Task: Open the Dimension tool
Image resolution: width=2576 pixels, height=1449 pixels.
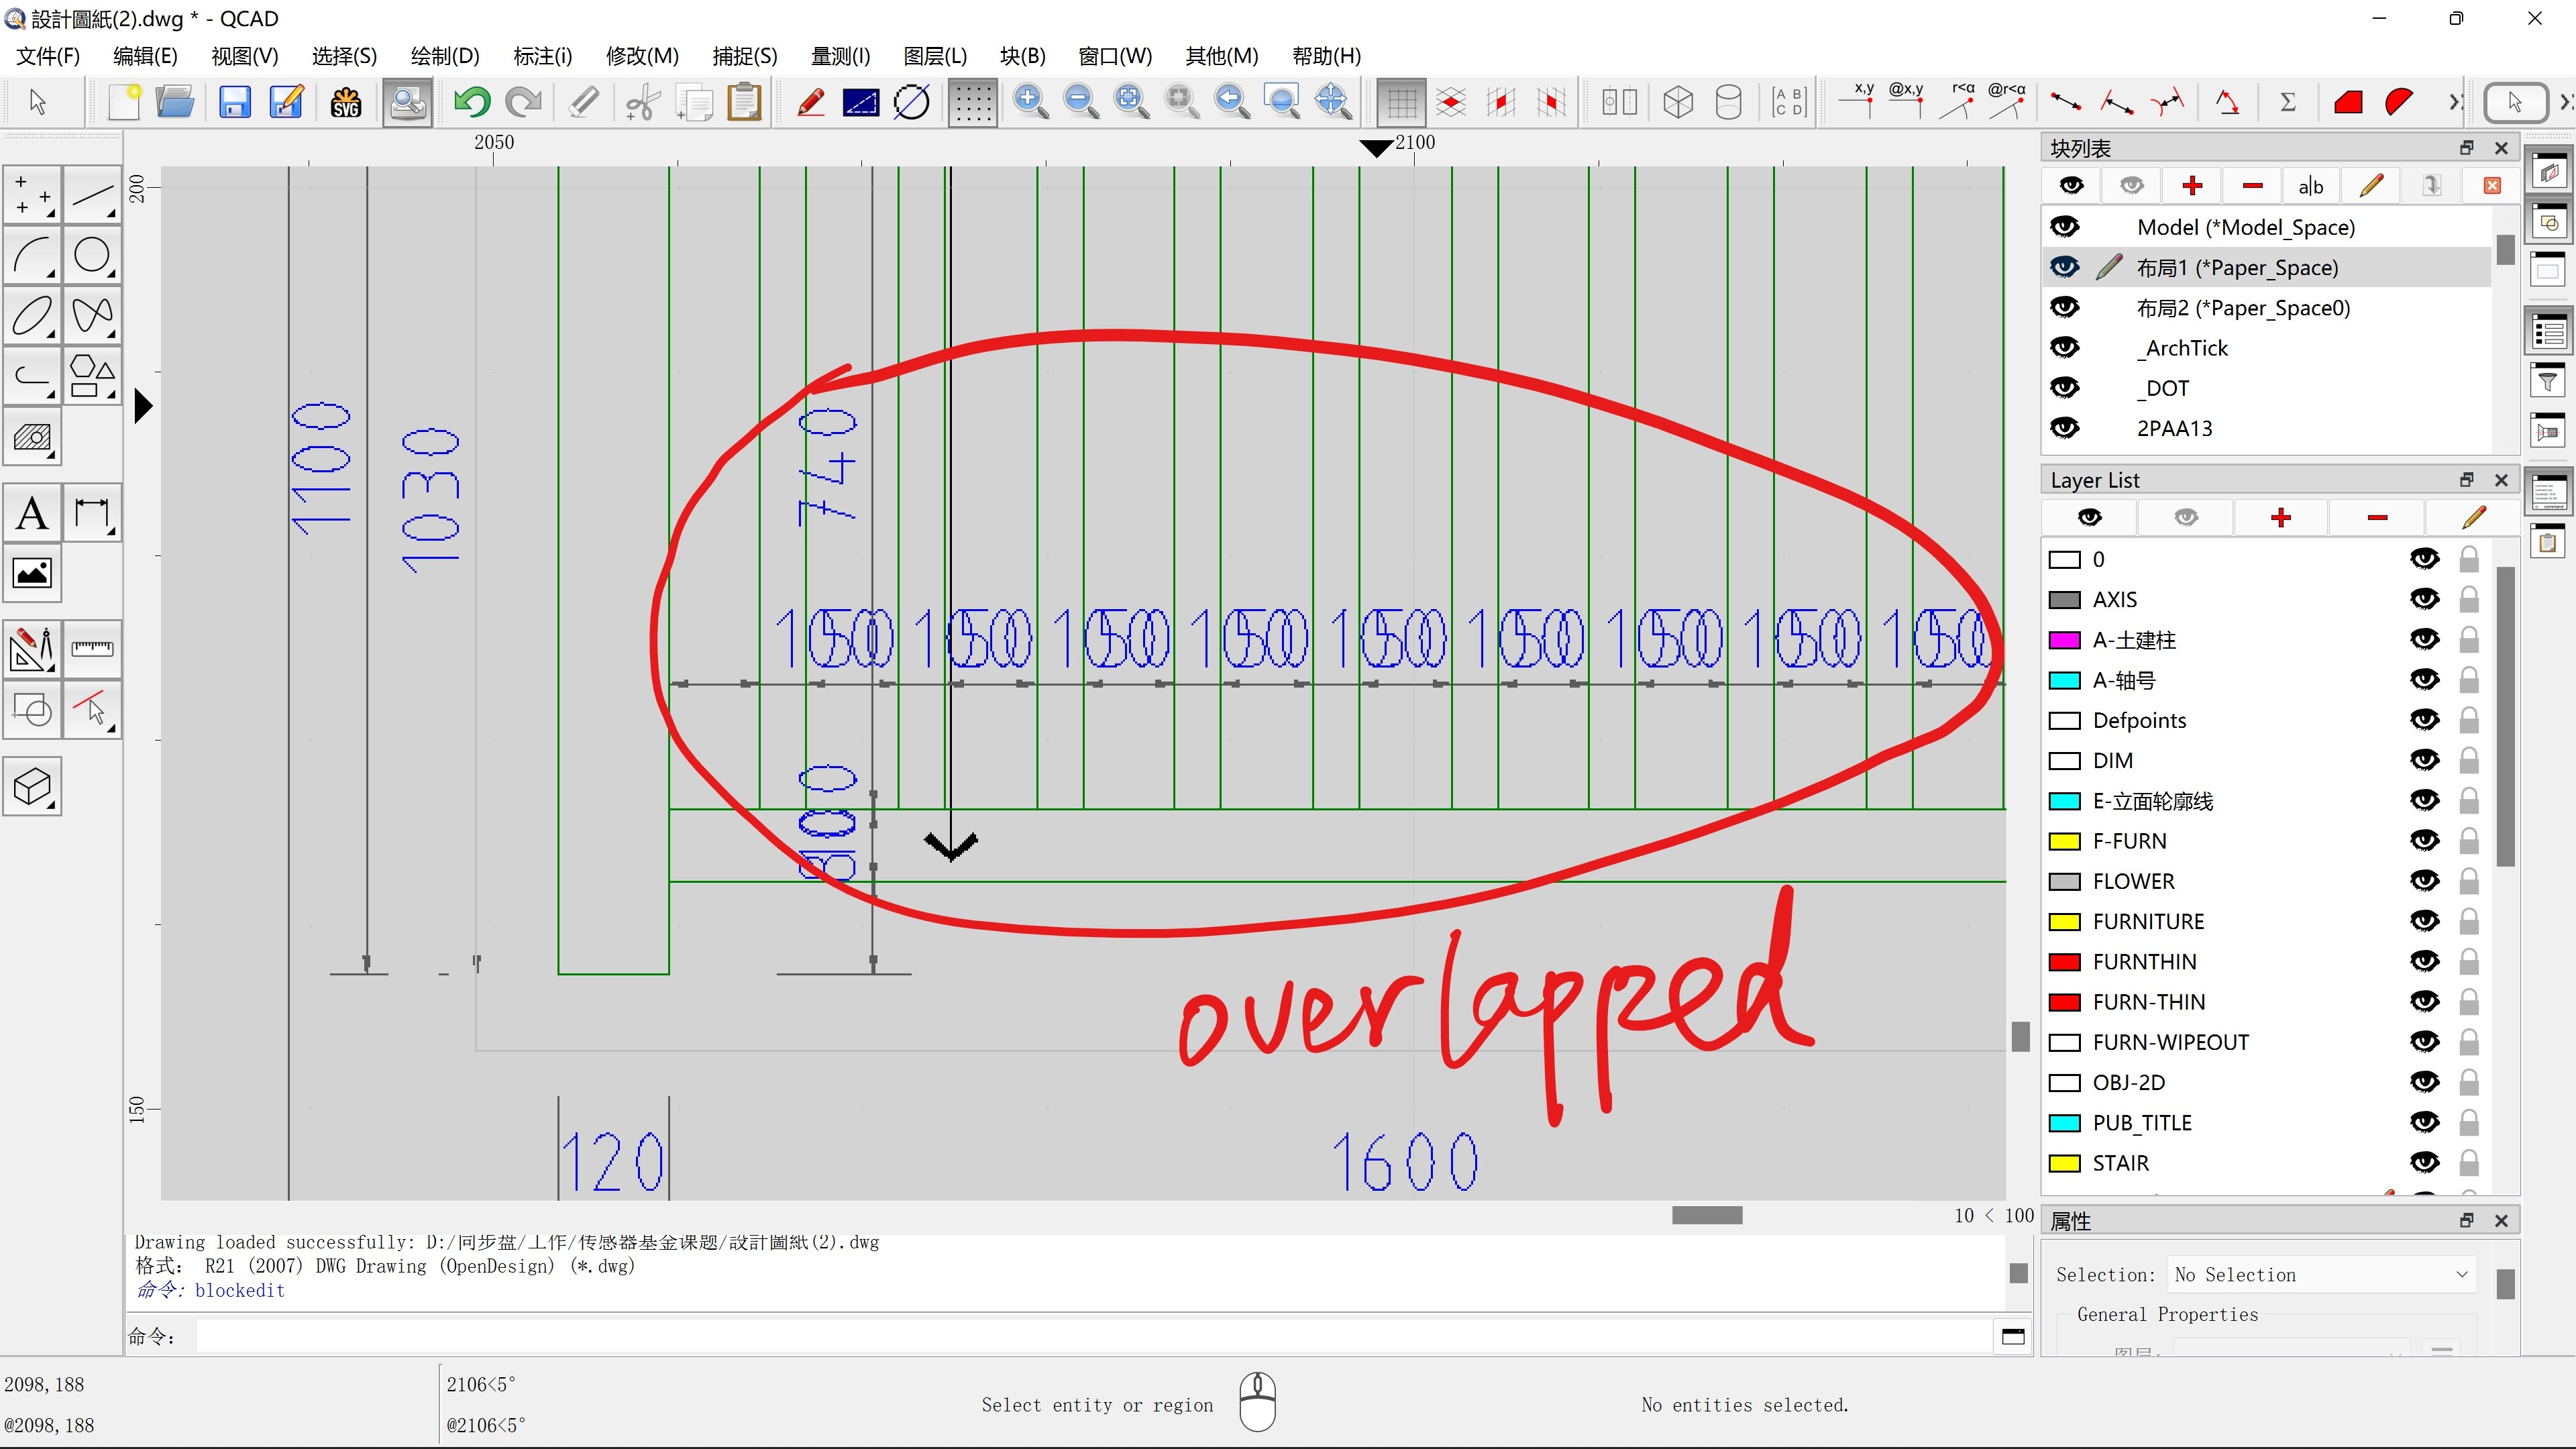Action: 92,514
